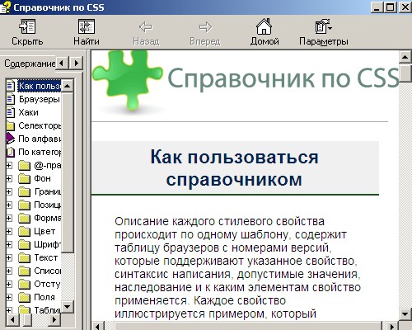Click content pane scroll left arrow
This screenshot has height=330, width=412.
[97, 326]
